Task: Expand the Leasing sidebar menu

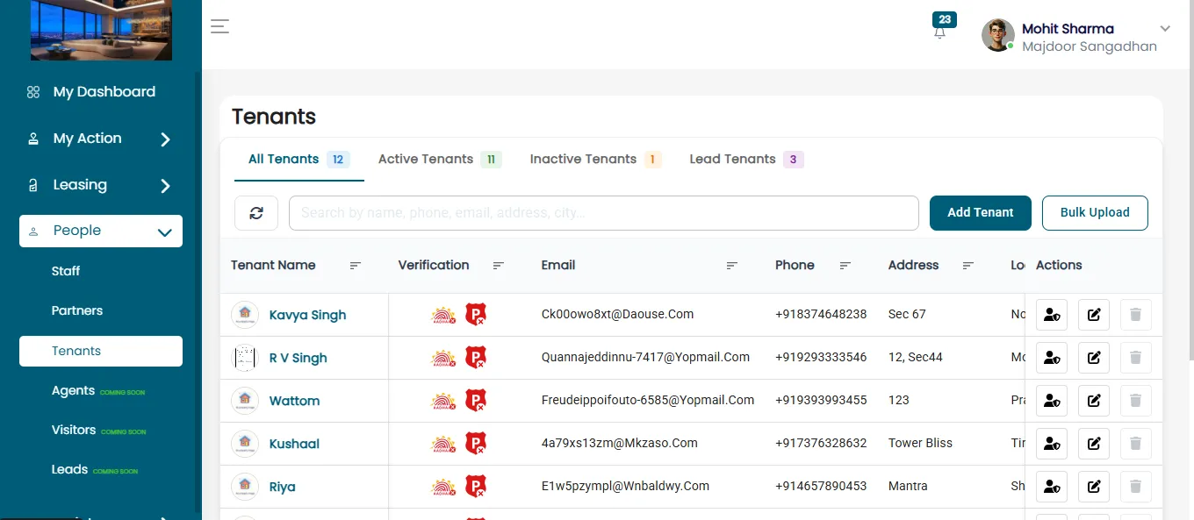Action: click(101, 185)
